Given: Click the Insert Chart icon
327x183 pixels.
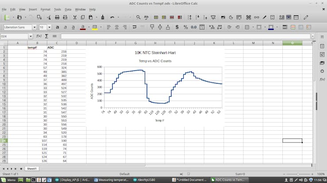Looking at the screenshot, I should pyautogui.click(x=231, y=18).
